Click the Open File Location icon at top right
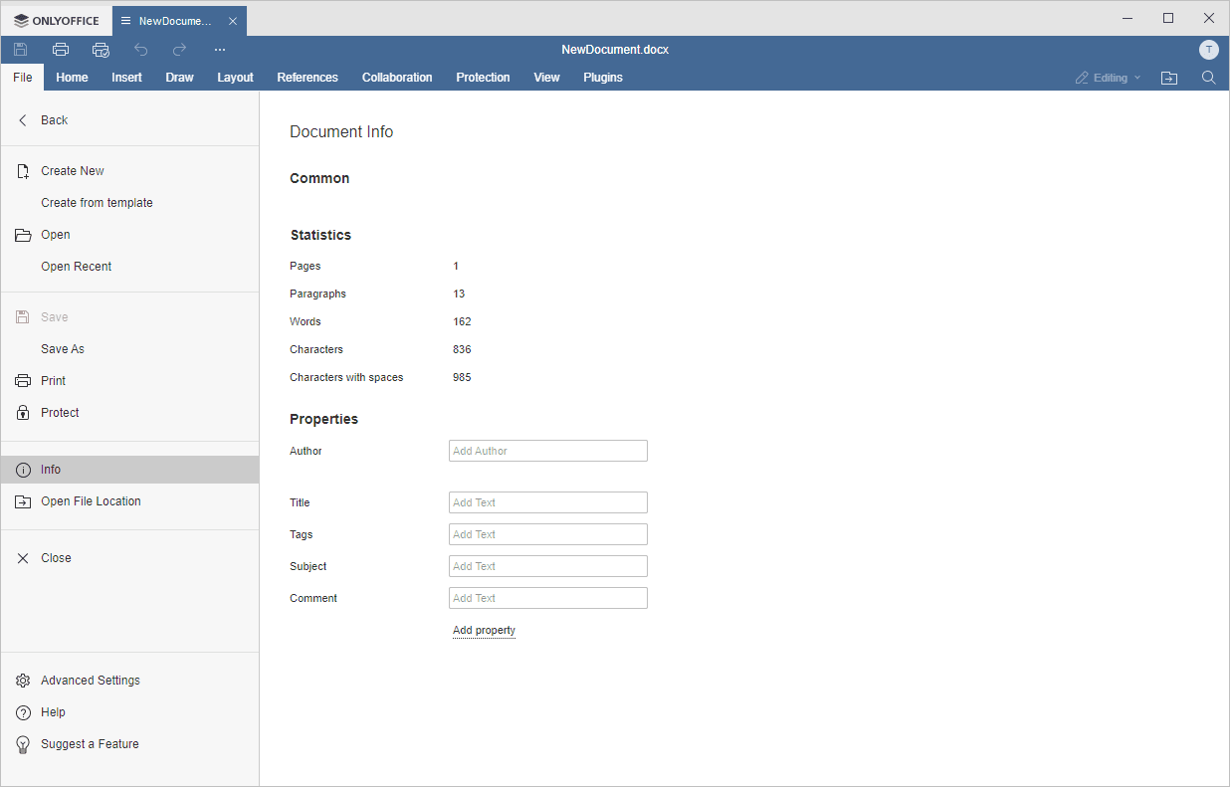 click(1169, 78)
